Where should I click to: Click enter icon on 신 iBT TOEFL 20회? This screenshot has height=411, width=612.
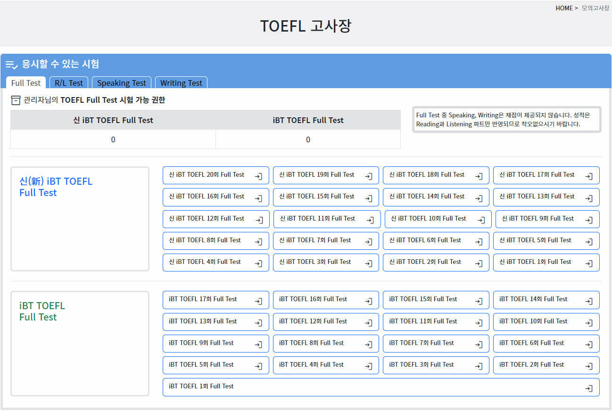258,176
